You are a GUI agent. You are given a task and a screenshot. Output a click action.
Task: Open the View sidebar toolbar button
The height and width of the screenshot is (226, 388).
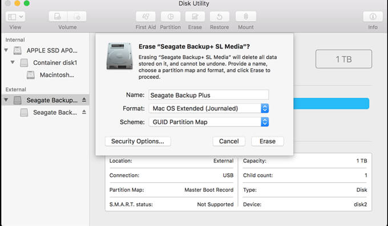[x=15, y=17]
